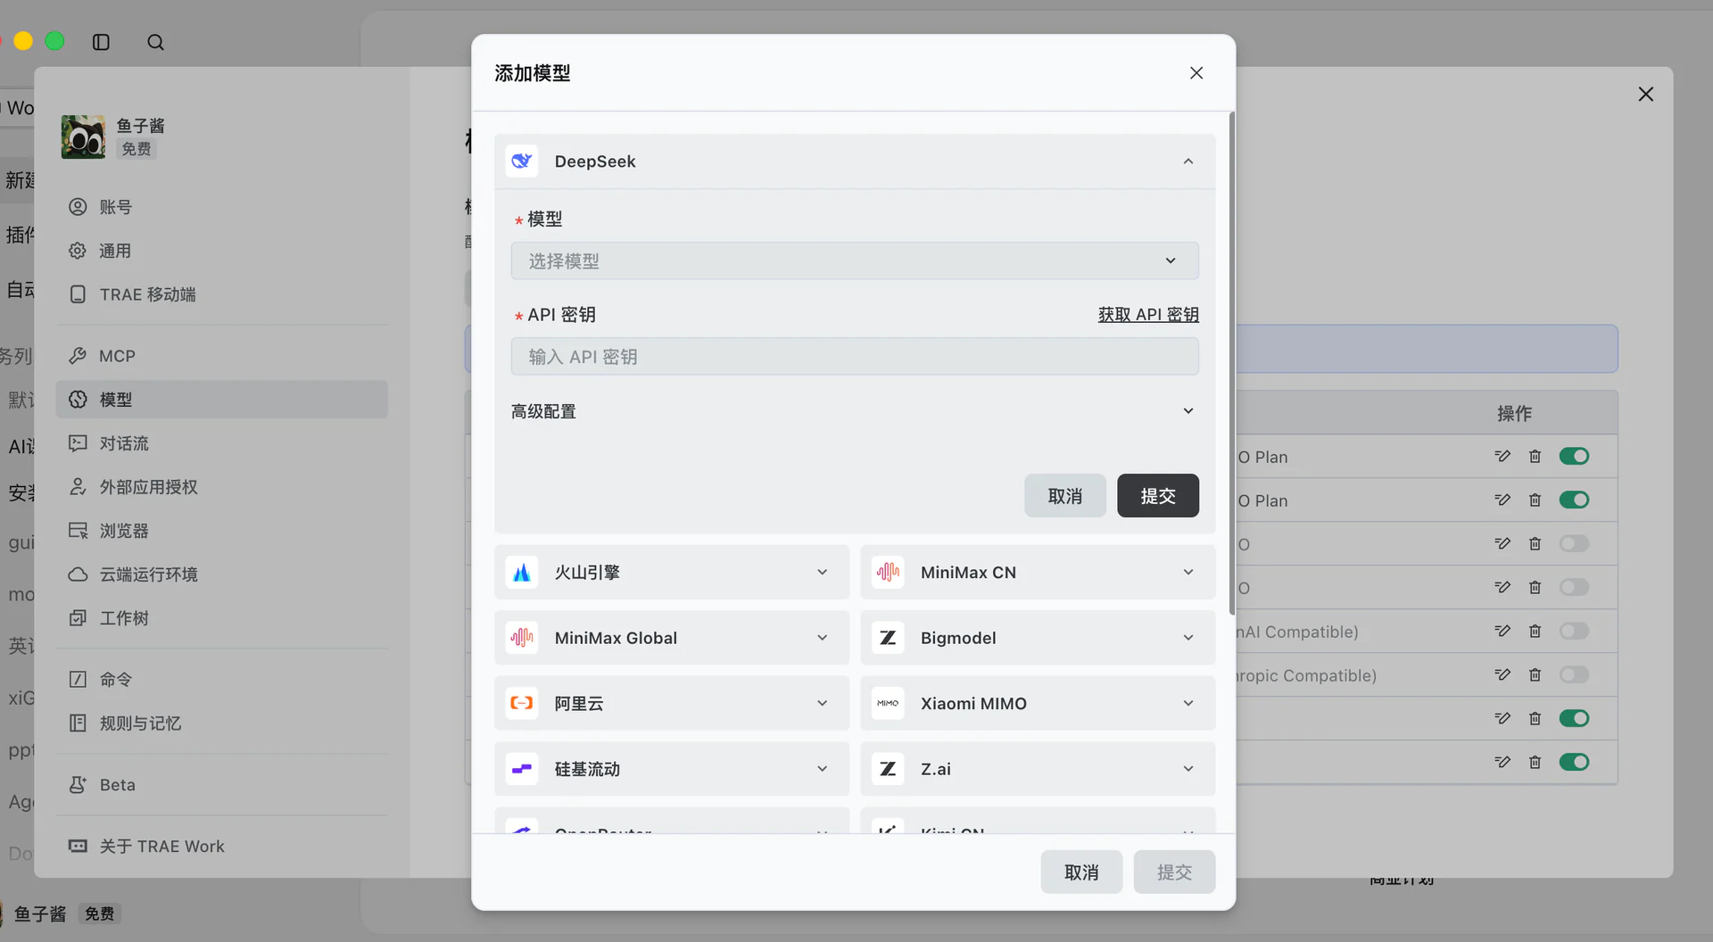This screenshot has width=1713, height=942.
Task: Click 取消 in the dialog footer
Action: pos(1081,872)
